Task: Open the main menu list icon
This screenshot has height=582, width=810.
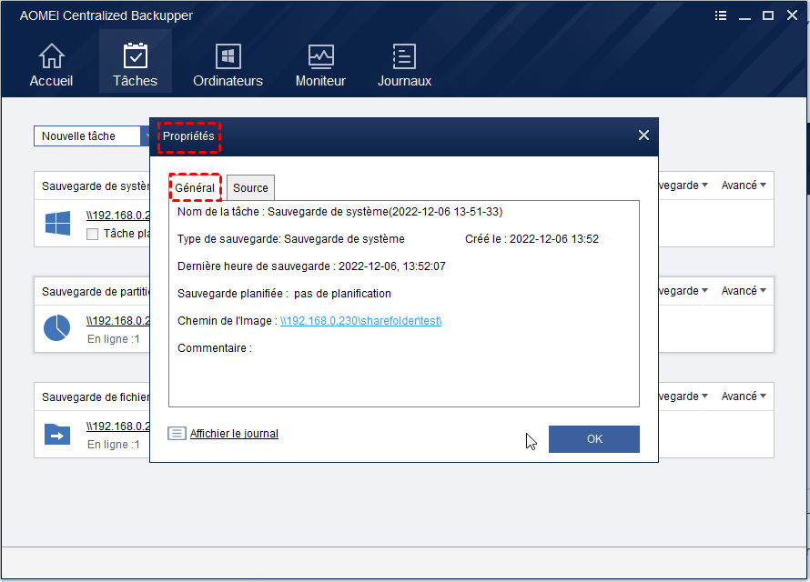Action: [x=721, y=15]
